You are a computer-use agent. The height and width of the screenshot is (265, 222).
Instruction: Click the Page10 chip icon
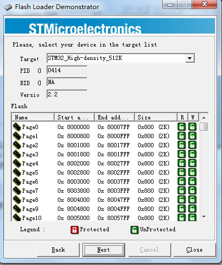tap(17, 217)
